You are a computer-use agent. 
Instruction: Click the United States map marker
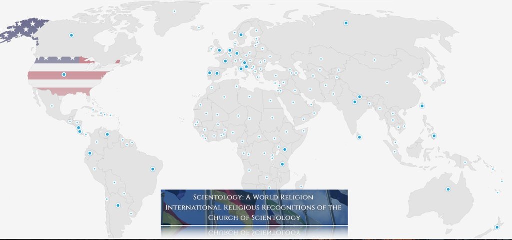(x=64, y=75)
